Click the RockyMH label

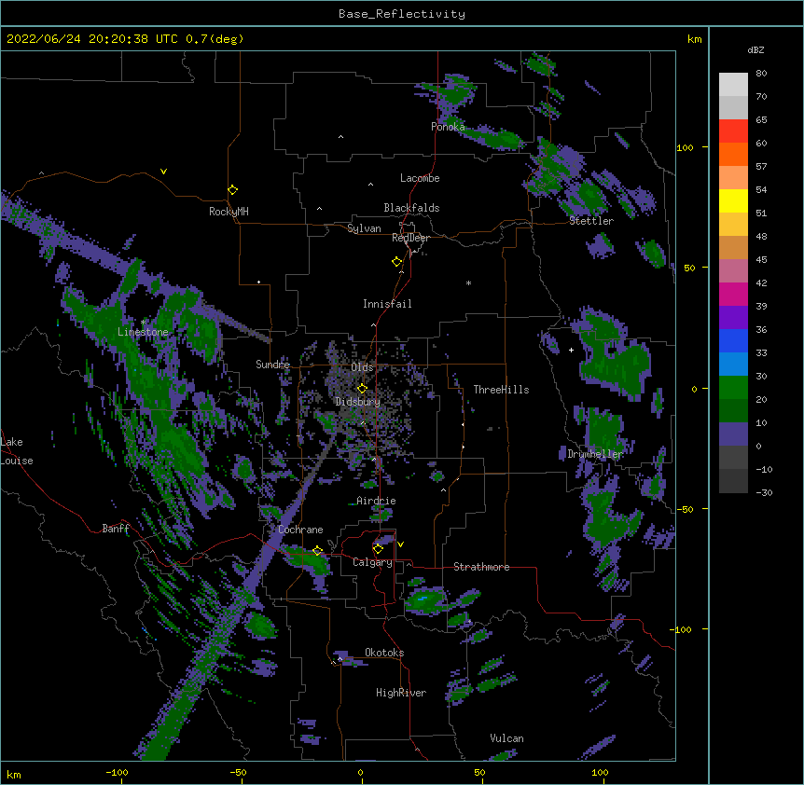click(x=229, y=212)
